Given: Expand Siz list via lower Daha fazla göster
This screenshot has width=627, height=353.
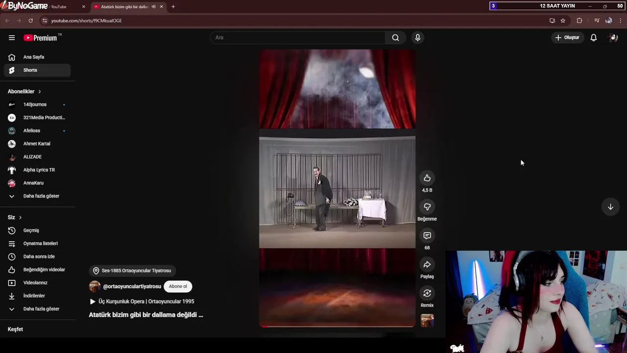Looking at the screenshot, I should pos(37,309).
